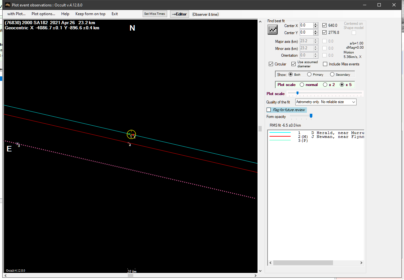The width and height of the screenshot is (404, 280).
Task: Open the 'Plot options...' menu
Action: click(43, 14)
